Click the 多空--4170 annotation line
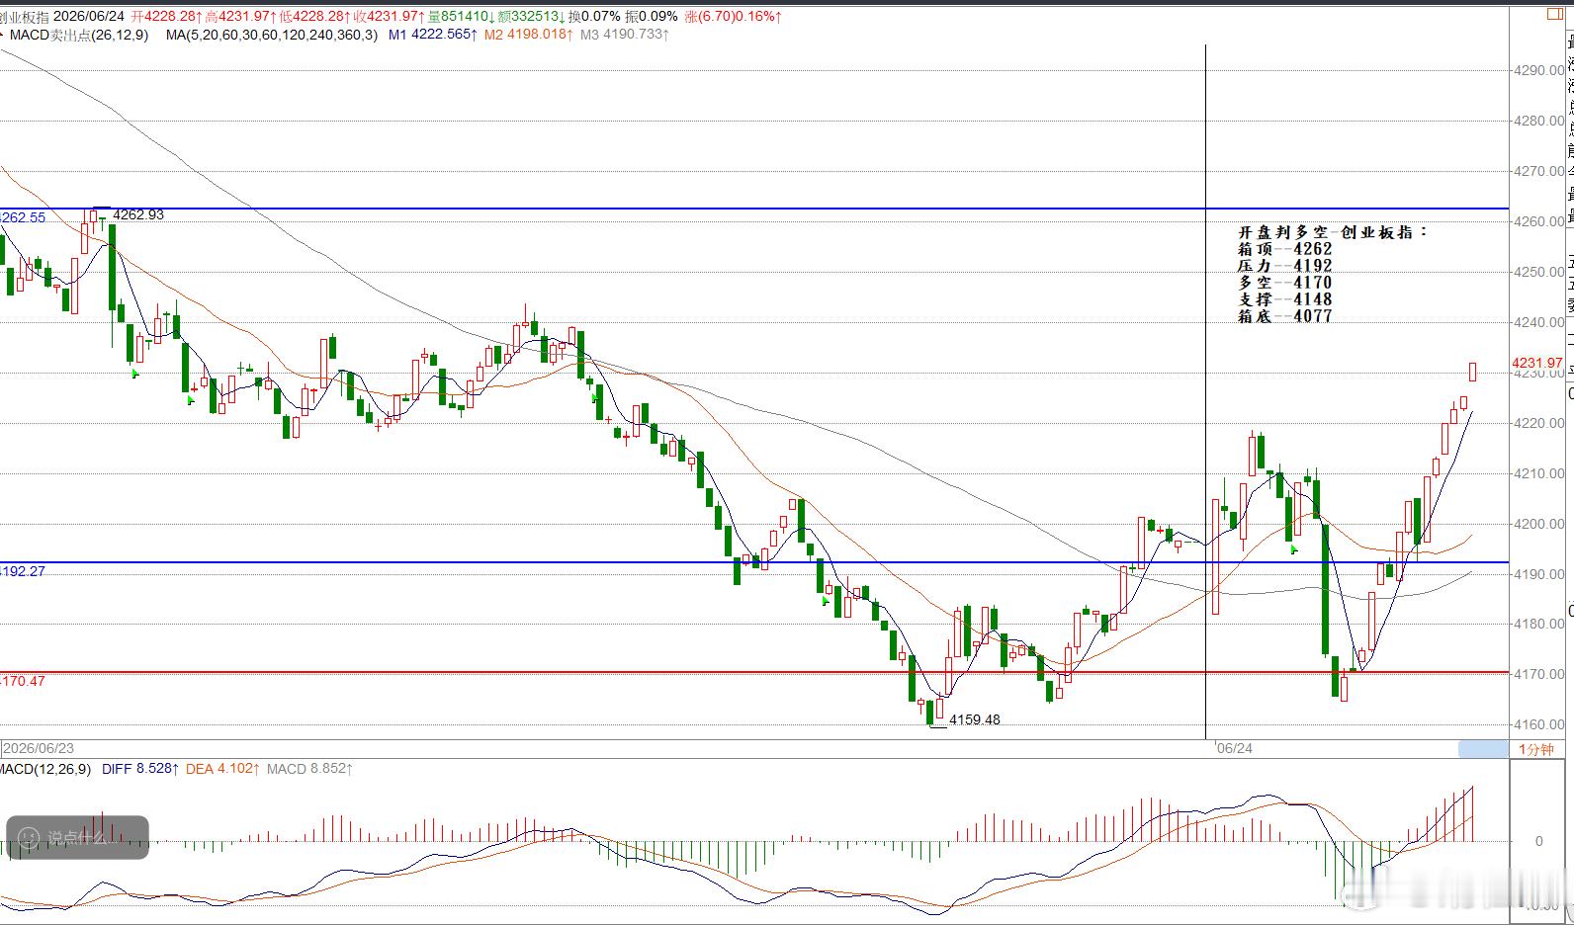 [1285, 283]
